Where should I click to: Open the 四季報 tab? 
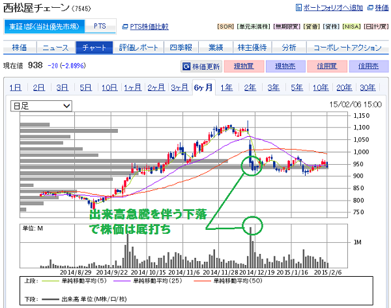[x=181, y=48]
